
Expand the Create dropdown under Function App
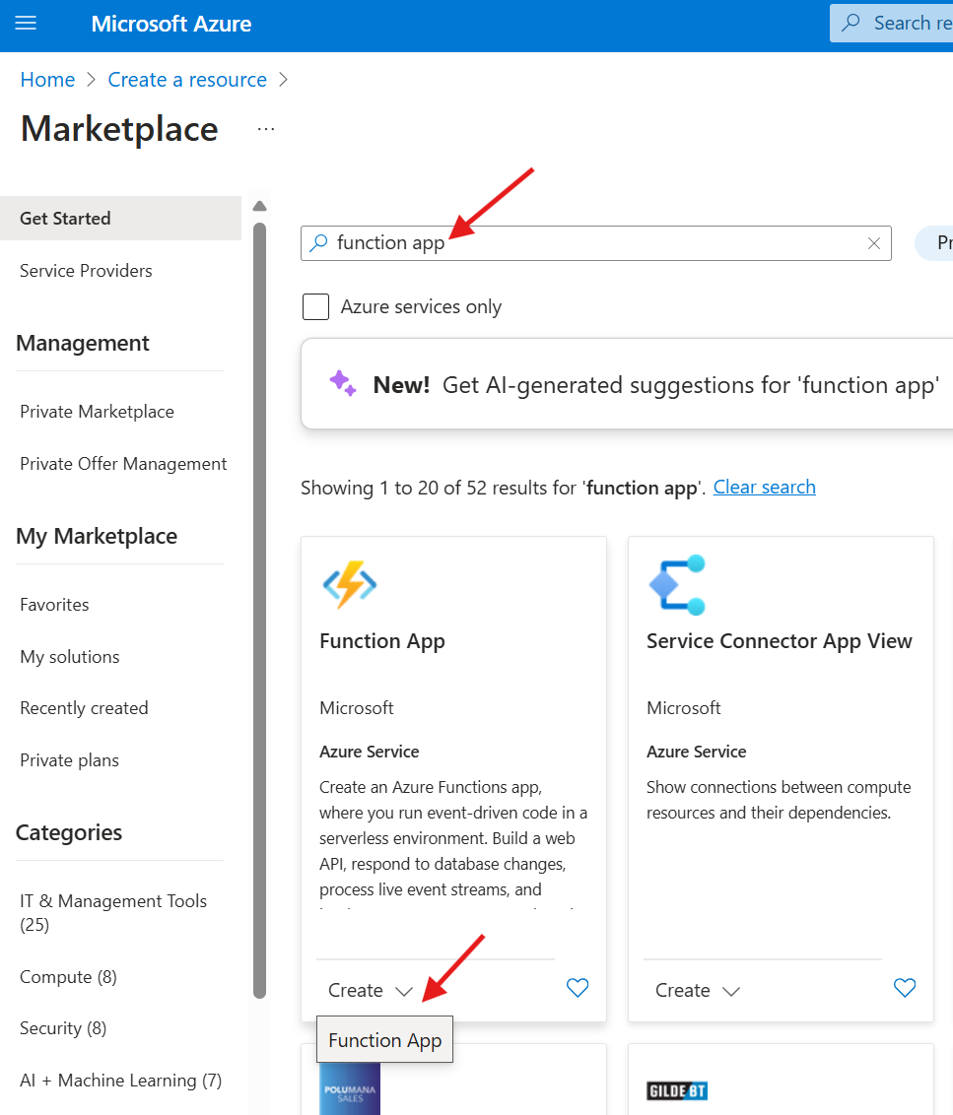(x=370, y=989)
